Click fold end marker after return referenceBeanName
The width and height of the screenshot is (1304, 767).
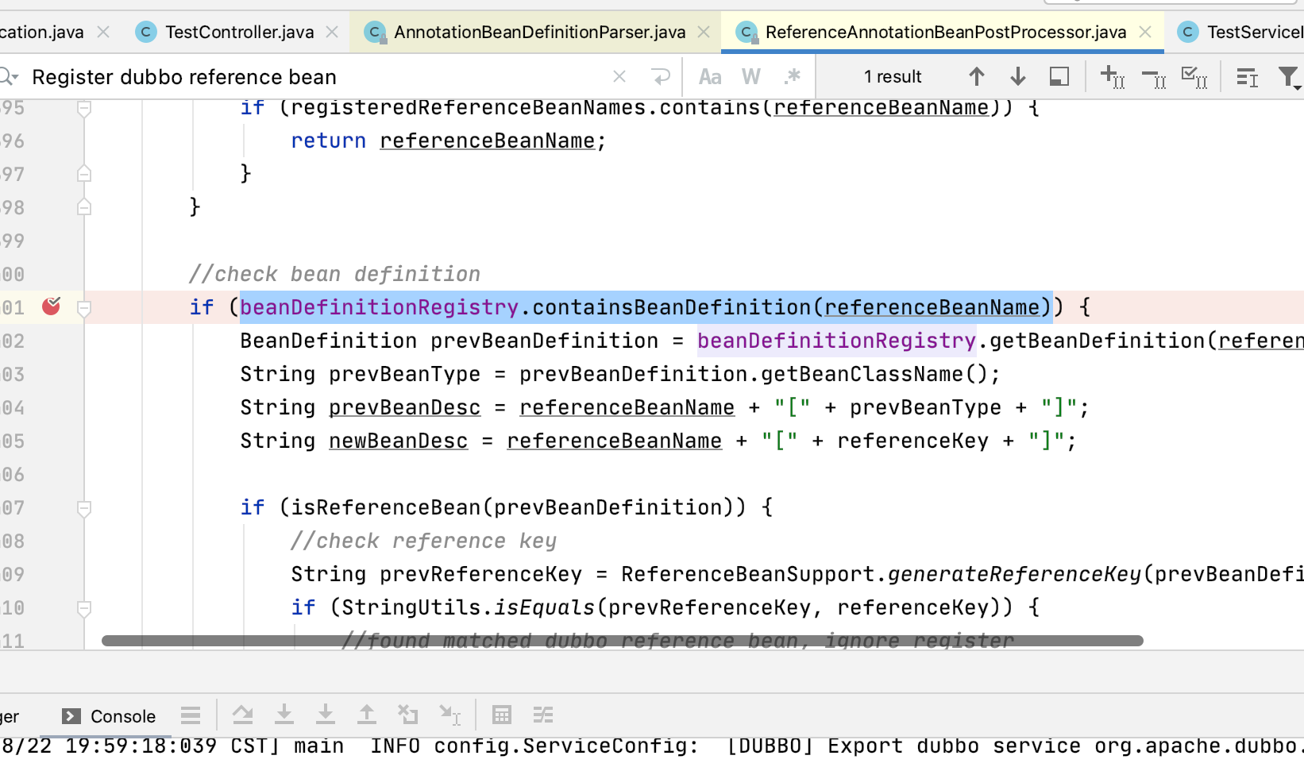[84, 173]
